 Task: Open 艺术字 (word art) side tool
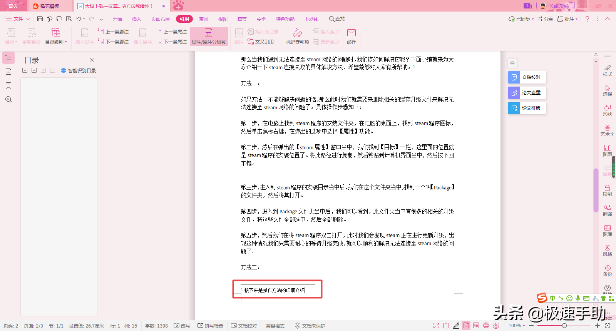pos(607,130)
